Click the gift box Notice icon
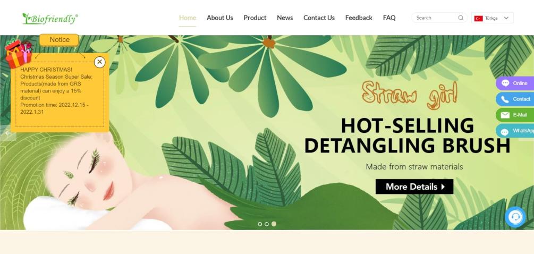 pos(19,54)
